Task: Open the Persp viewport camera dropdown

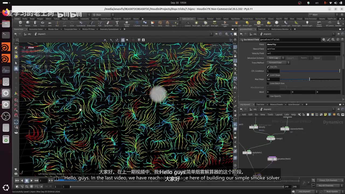Action: click(215, 45)
